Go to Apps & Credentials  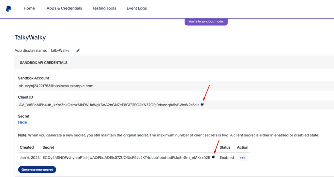point(64,8)
